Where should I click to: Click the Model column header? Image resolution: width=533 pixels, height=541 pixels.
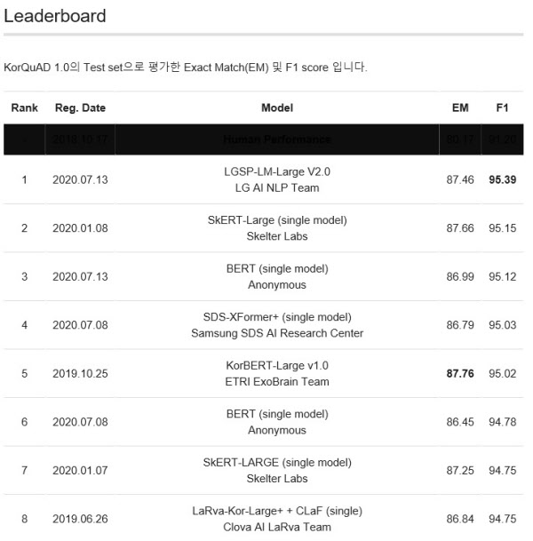click(x=277, y=107)
